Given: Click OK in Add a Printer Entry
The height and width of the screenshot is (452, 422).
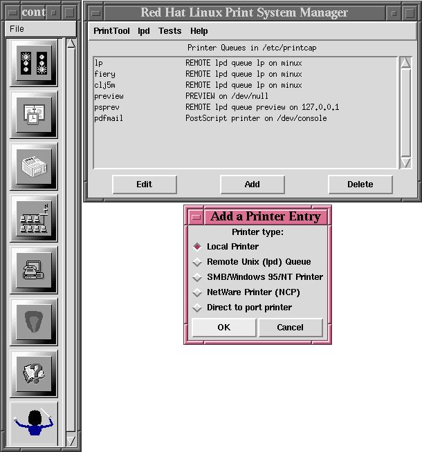Looking at the screenshot, I should (x=224, y=328).
